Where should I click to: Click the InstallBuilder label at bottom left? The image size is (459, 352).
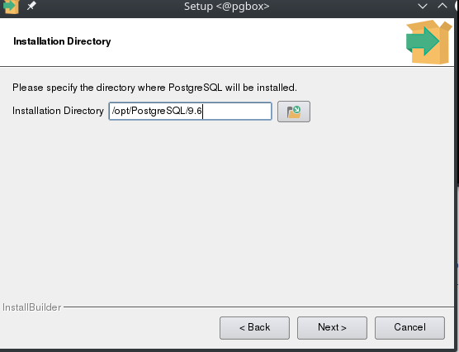coord(31,307)
